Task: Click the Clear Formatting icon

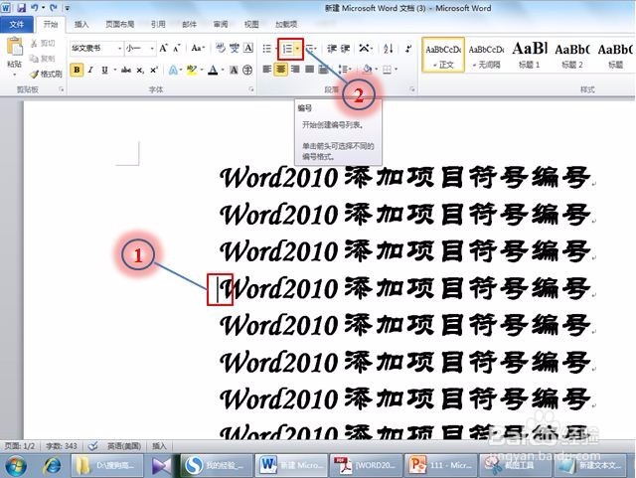Action: pyautogui.click(x=221, y=49)
